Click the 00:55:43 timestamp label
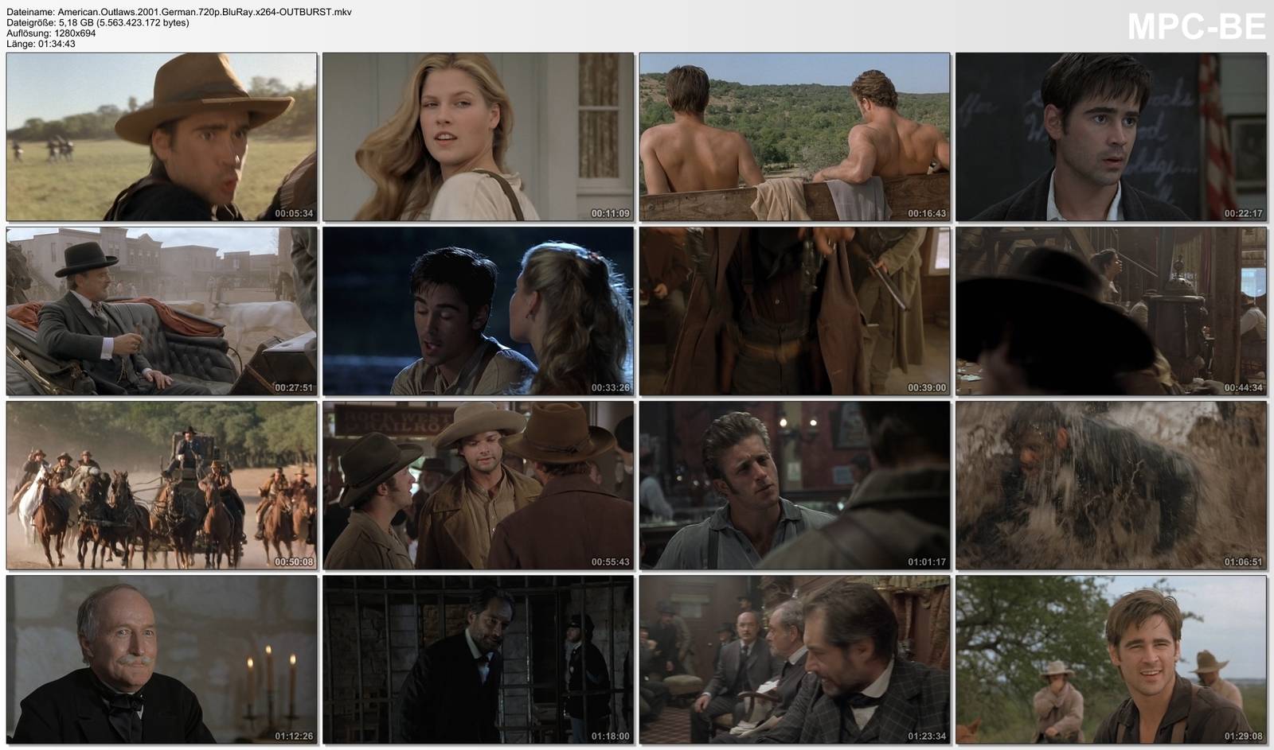Image resolution: width=1274 pixels, height=750 pixels. point(611,562)
